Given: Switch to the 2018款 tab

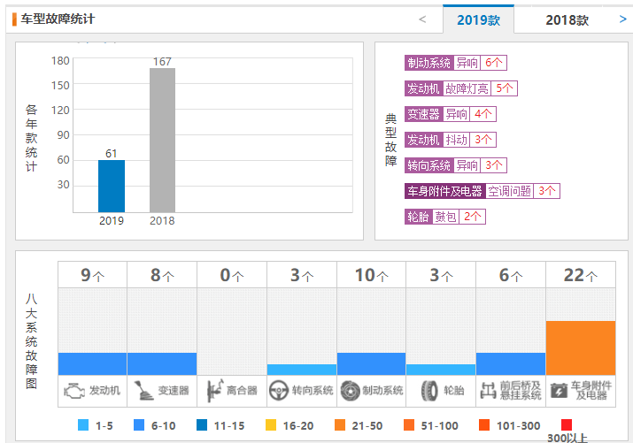Looking at the screenshot, I should (x=567, y=19).
